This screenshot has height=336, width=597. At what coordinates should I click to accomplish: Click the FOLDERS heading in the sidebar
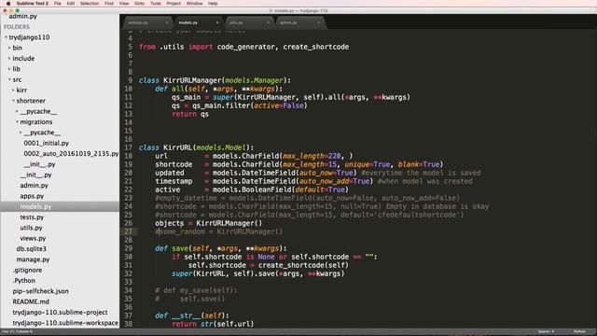point(17,27)
